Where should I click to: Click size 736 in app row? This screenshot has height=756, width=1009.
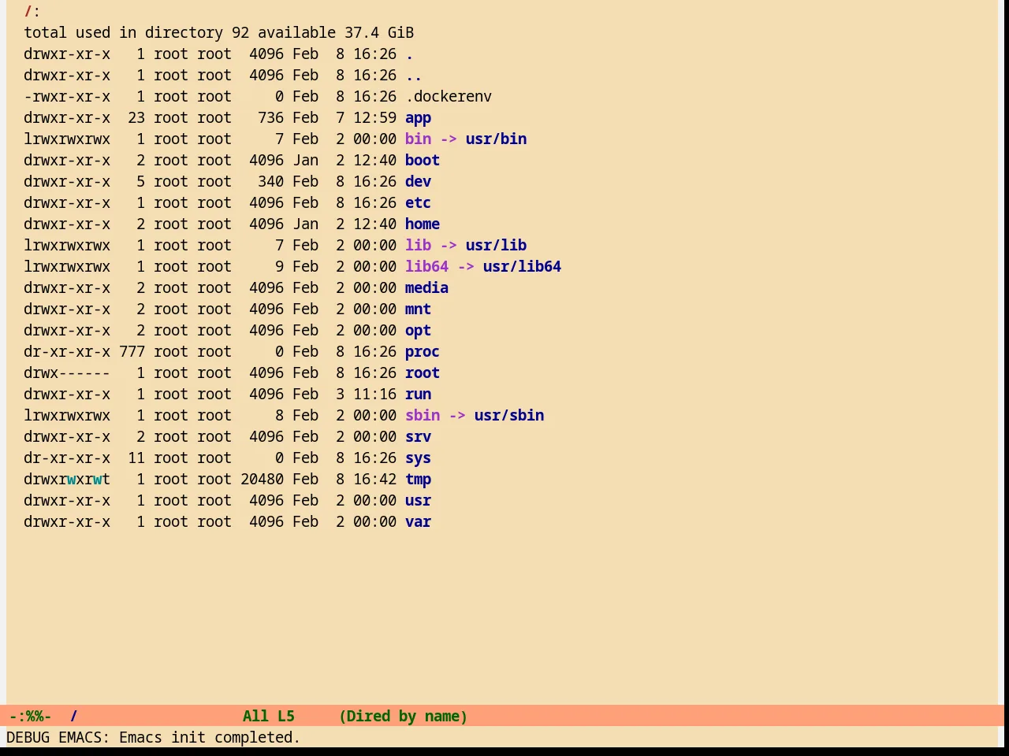pyautogui.click(x=270, y=118)
